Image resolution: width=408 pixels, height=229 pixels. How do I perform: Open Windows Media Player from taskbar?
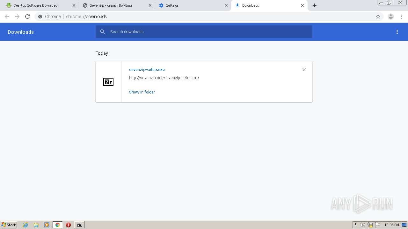click(x=47, y=225)
